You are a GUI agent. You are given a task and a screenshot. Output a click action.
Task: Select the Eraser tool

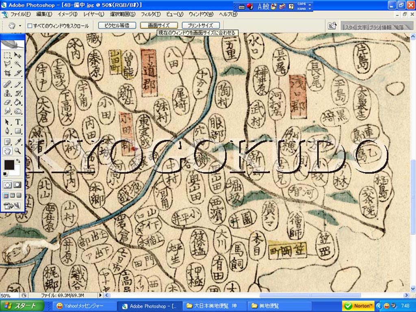point(7,102)
